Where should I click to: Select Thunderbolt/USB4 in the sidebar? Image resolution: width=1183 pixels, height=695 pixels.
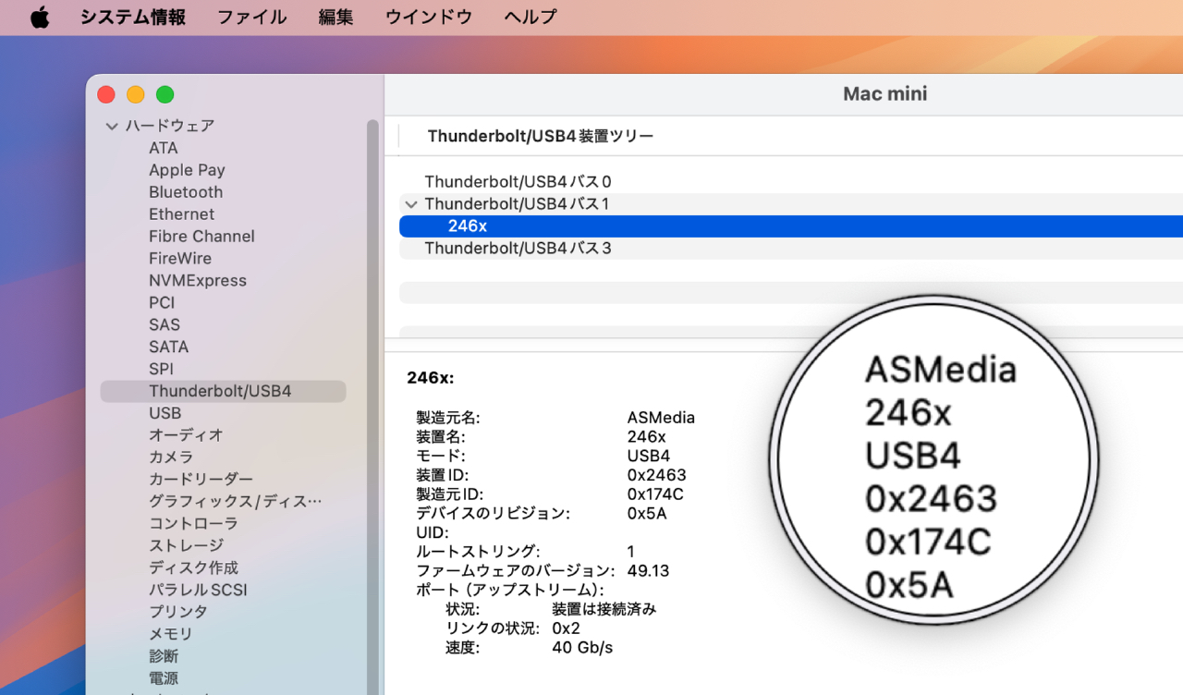point(223,391)
